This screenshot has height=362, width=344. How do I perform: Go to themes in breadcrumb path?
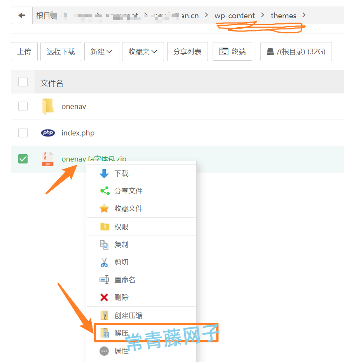[x=283, y=16]
